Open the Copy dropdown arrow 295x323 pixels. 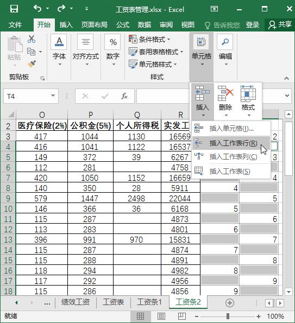[40, 52]
